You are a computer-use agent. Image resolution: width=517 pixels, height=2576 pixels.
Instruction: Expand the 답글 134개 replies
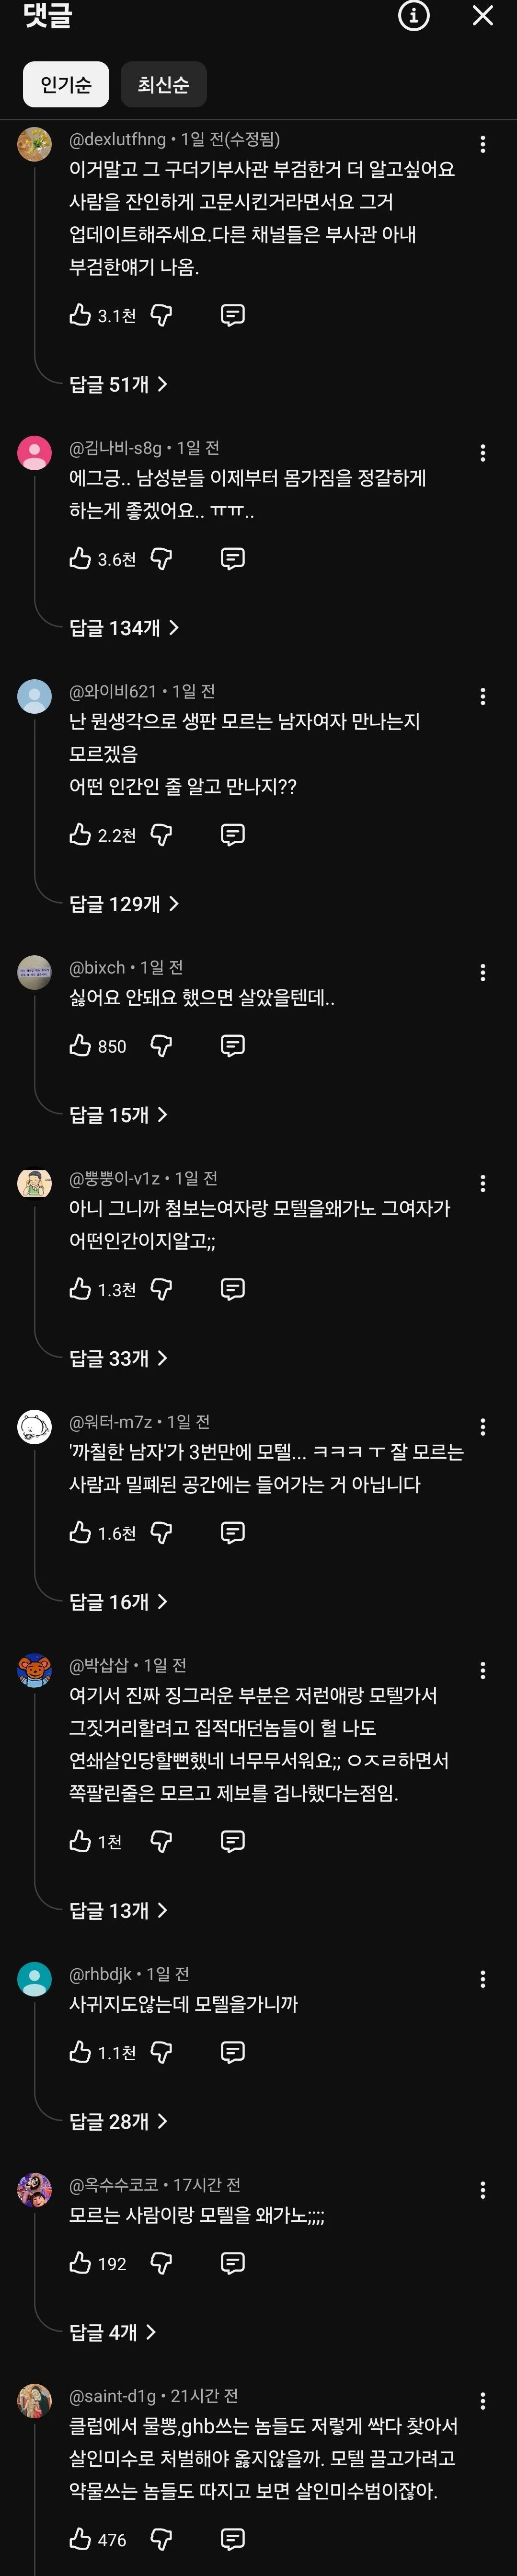coord(124,627)
